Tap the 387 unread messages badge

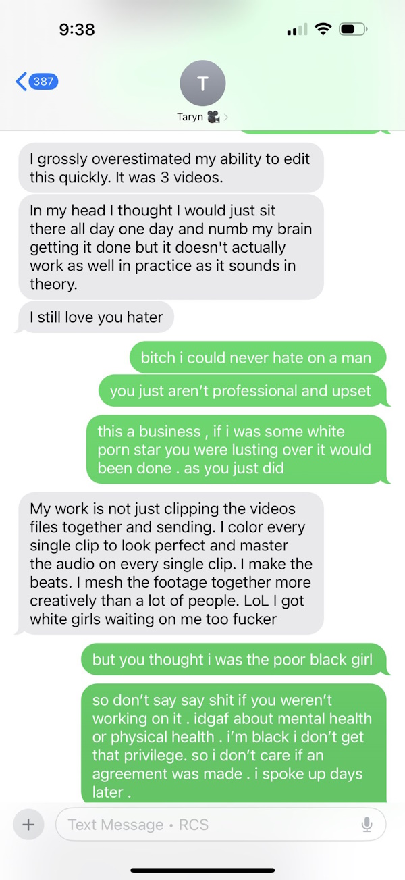tap(44, 82)
